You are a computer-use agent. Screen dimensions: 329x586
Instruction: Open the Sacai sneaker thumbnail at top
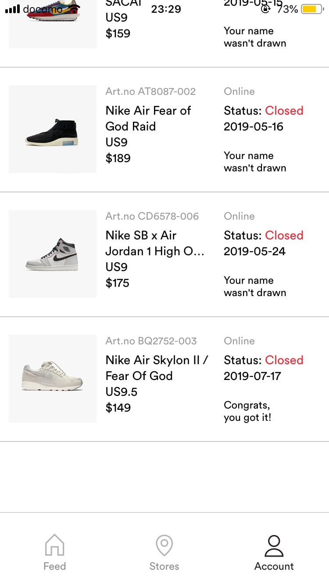click(x=53, y=22)
